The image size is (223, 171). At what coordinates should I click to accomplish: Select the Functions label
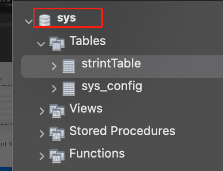97,153
